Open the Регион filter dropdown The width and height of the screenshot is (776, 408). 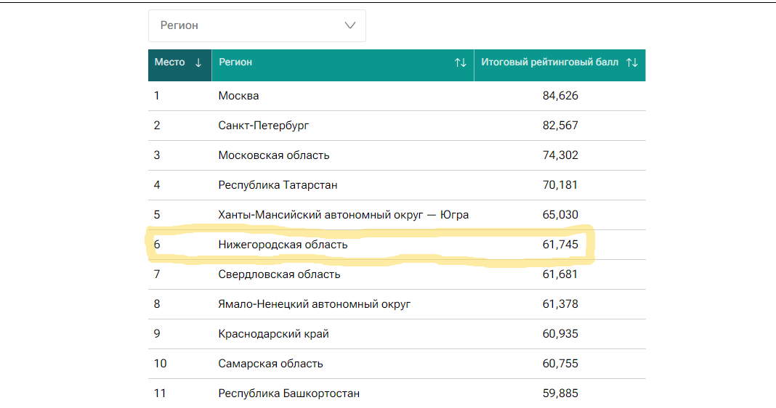(256, 25)
